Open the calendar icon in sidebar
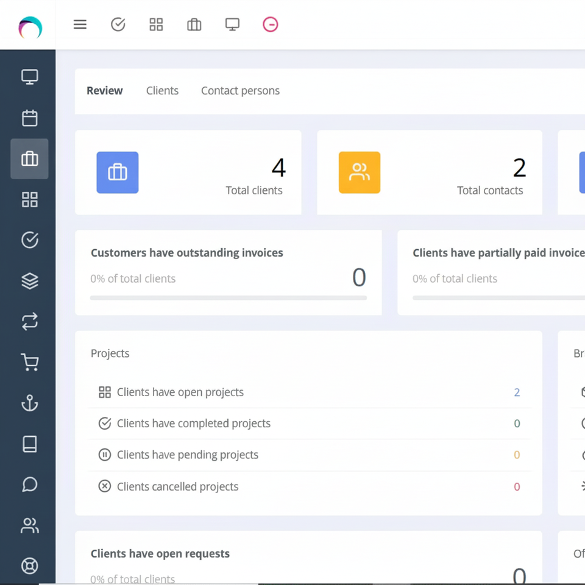This screenshot has width=585, height=585. pos(29,118)
